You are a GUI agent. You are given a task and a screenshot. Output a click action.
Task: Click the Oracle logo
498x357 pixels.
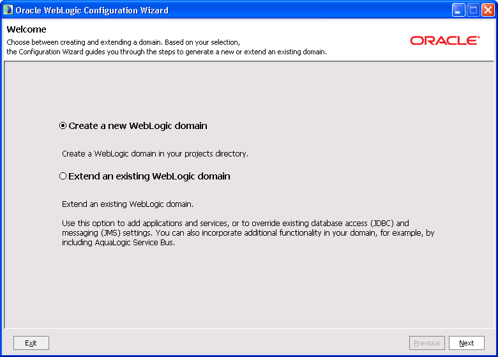point(444,41)
